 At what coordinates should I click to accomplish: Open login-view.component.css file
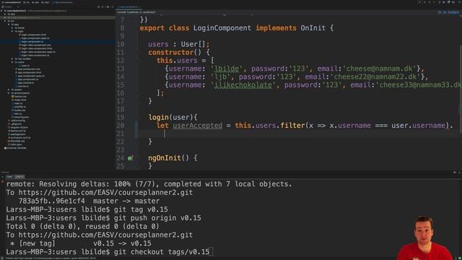point(36,45)
